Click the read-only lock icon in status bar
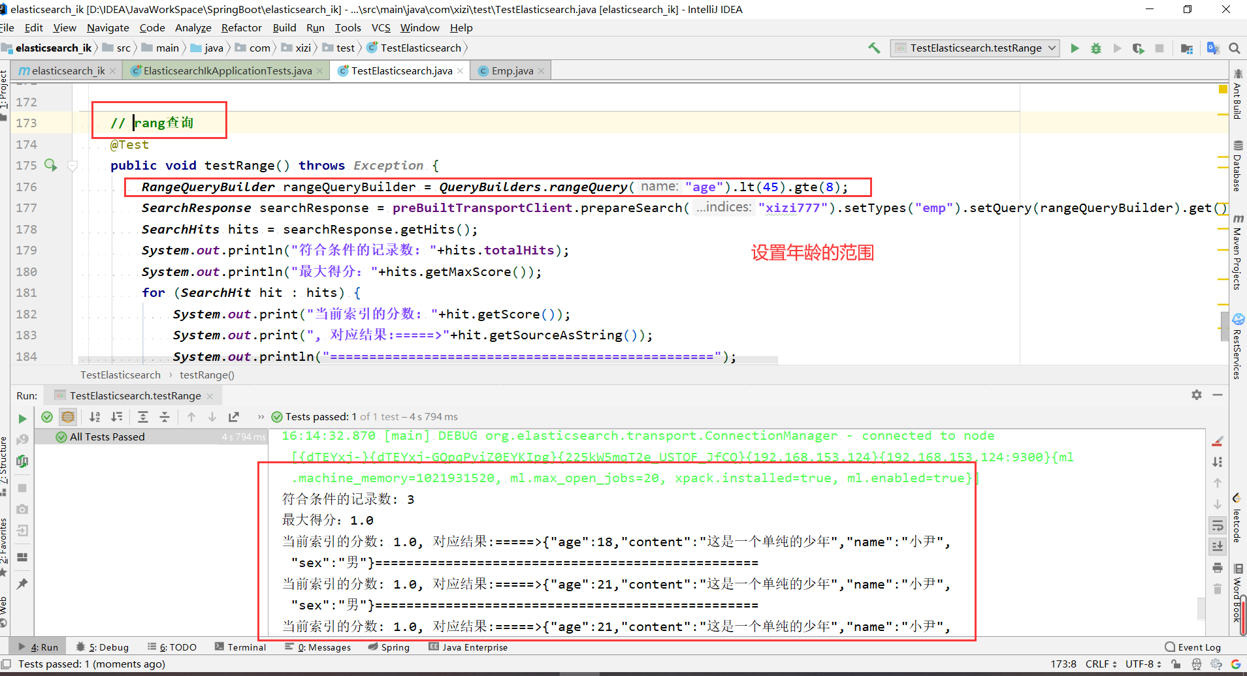1247x676 pixels. (x=1176, y=664)
